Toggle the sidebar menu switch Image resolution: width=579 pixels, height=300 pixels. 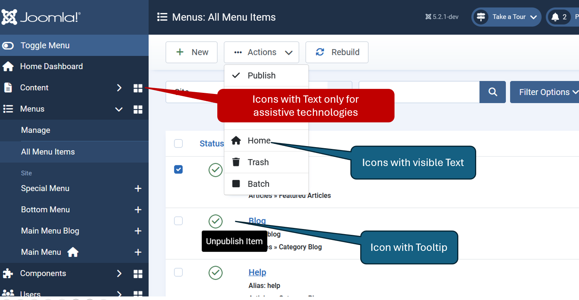click(8, 46)
